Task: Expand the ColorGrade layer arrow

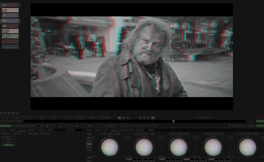Action: point(12,137)
